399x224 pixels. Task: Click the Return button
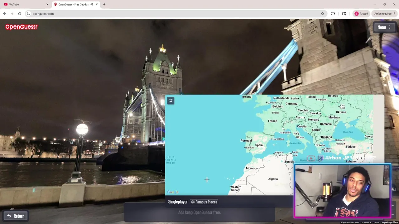pos(16,216)
